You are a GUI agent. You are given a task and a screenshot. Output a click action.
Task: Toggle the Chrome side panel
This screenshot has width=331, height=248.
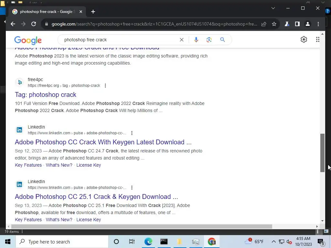(x=297, y=24)
